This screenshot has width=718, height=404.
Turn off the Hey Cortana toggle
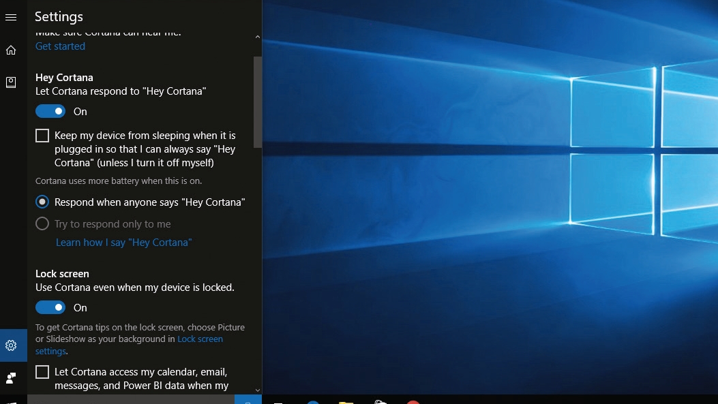50,111
